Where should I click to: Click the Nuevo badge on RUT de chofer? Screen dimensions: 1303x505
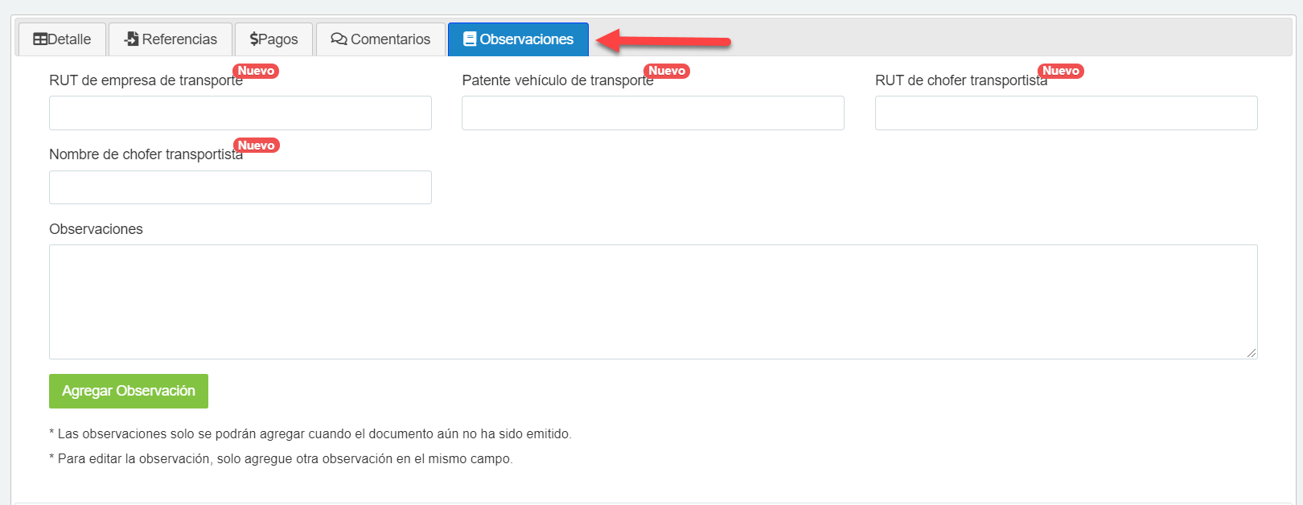(x=1060, y=71)
